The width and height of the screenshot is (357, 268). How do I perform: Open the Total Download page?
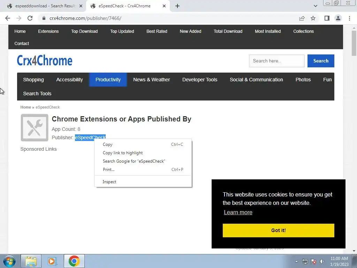228,31
